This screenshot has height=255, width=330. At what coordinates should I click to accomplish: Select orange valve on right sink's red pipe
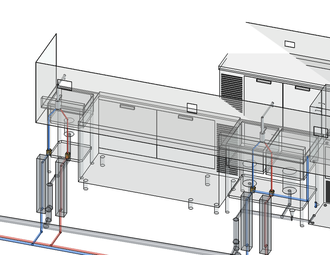(x=272, y=193)
